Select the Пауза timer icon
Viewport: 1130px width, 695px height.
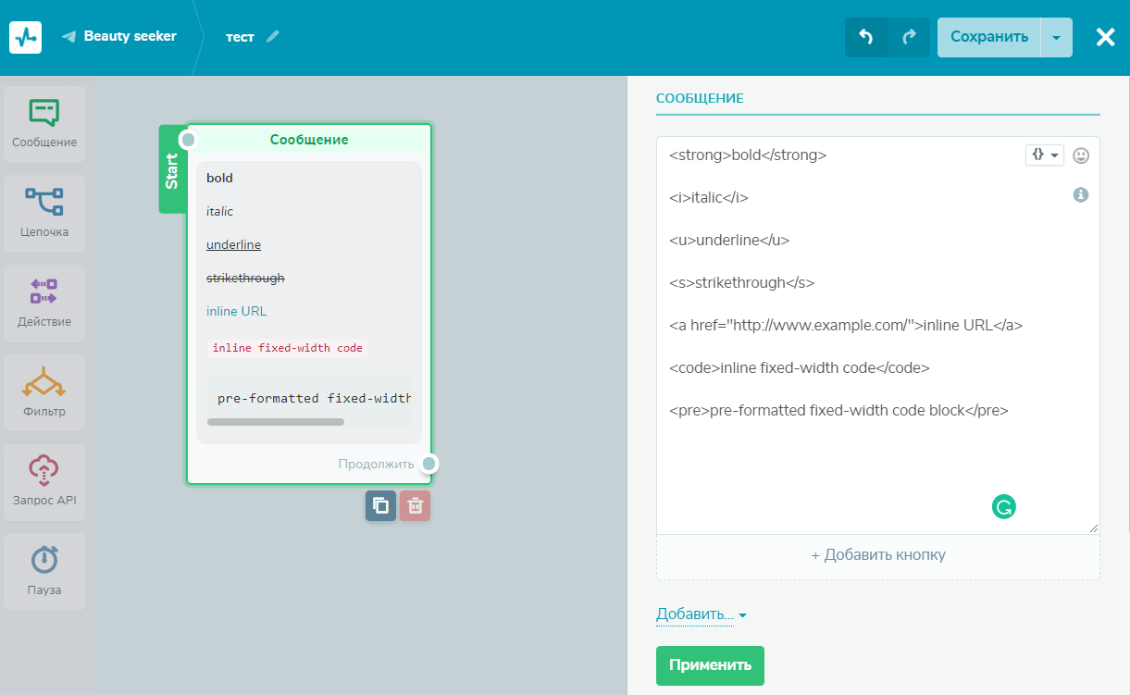click(x=43, y=560)
